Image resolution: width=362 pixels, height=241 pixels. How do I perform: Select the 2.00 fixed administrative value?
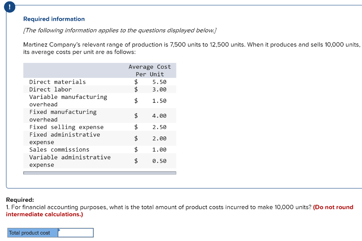(x=159, y=139)
